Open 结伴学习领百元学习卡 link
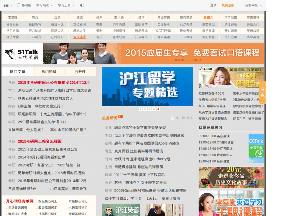Screen dimensions: 288x216 click(123, 199)
